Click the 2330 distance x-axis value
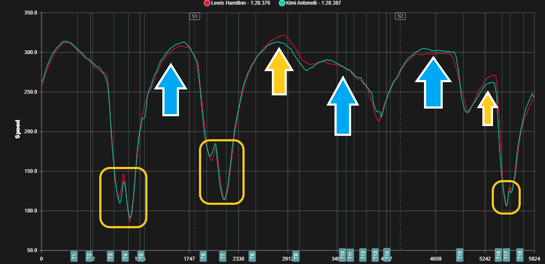The image size is (545, 264). (x=239, y=258)
